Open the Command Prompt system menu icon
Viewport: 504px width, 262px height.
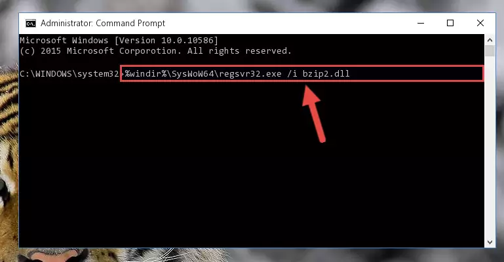tap(31, 24)
